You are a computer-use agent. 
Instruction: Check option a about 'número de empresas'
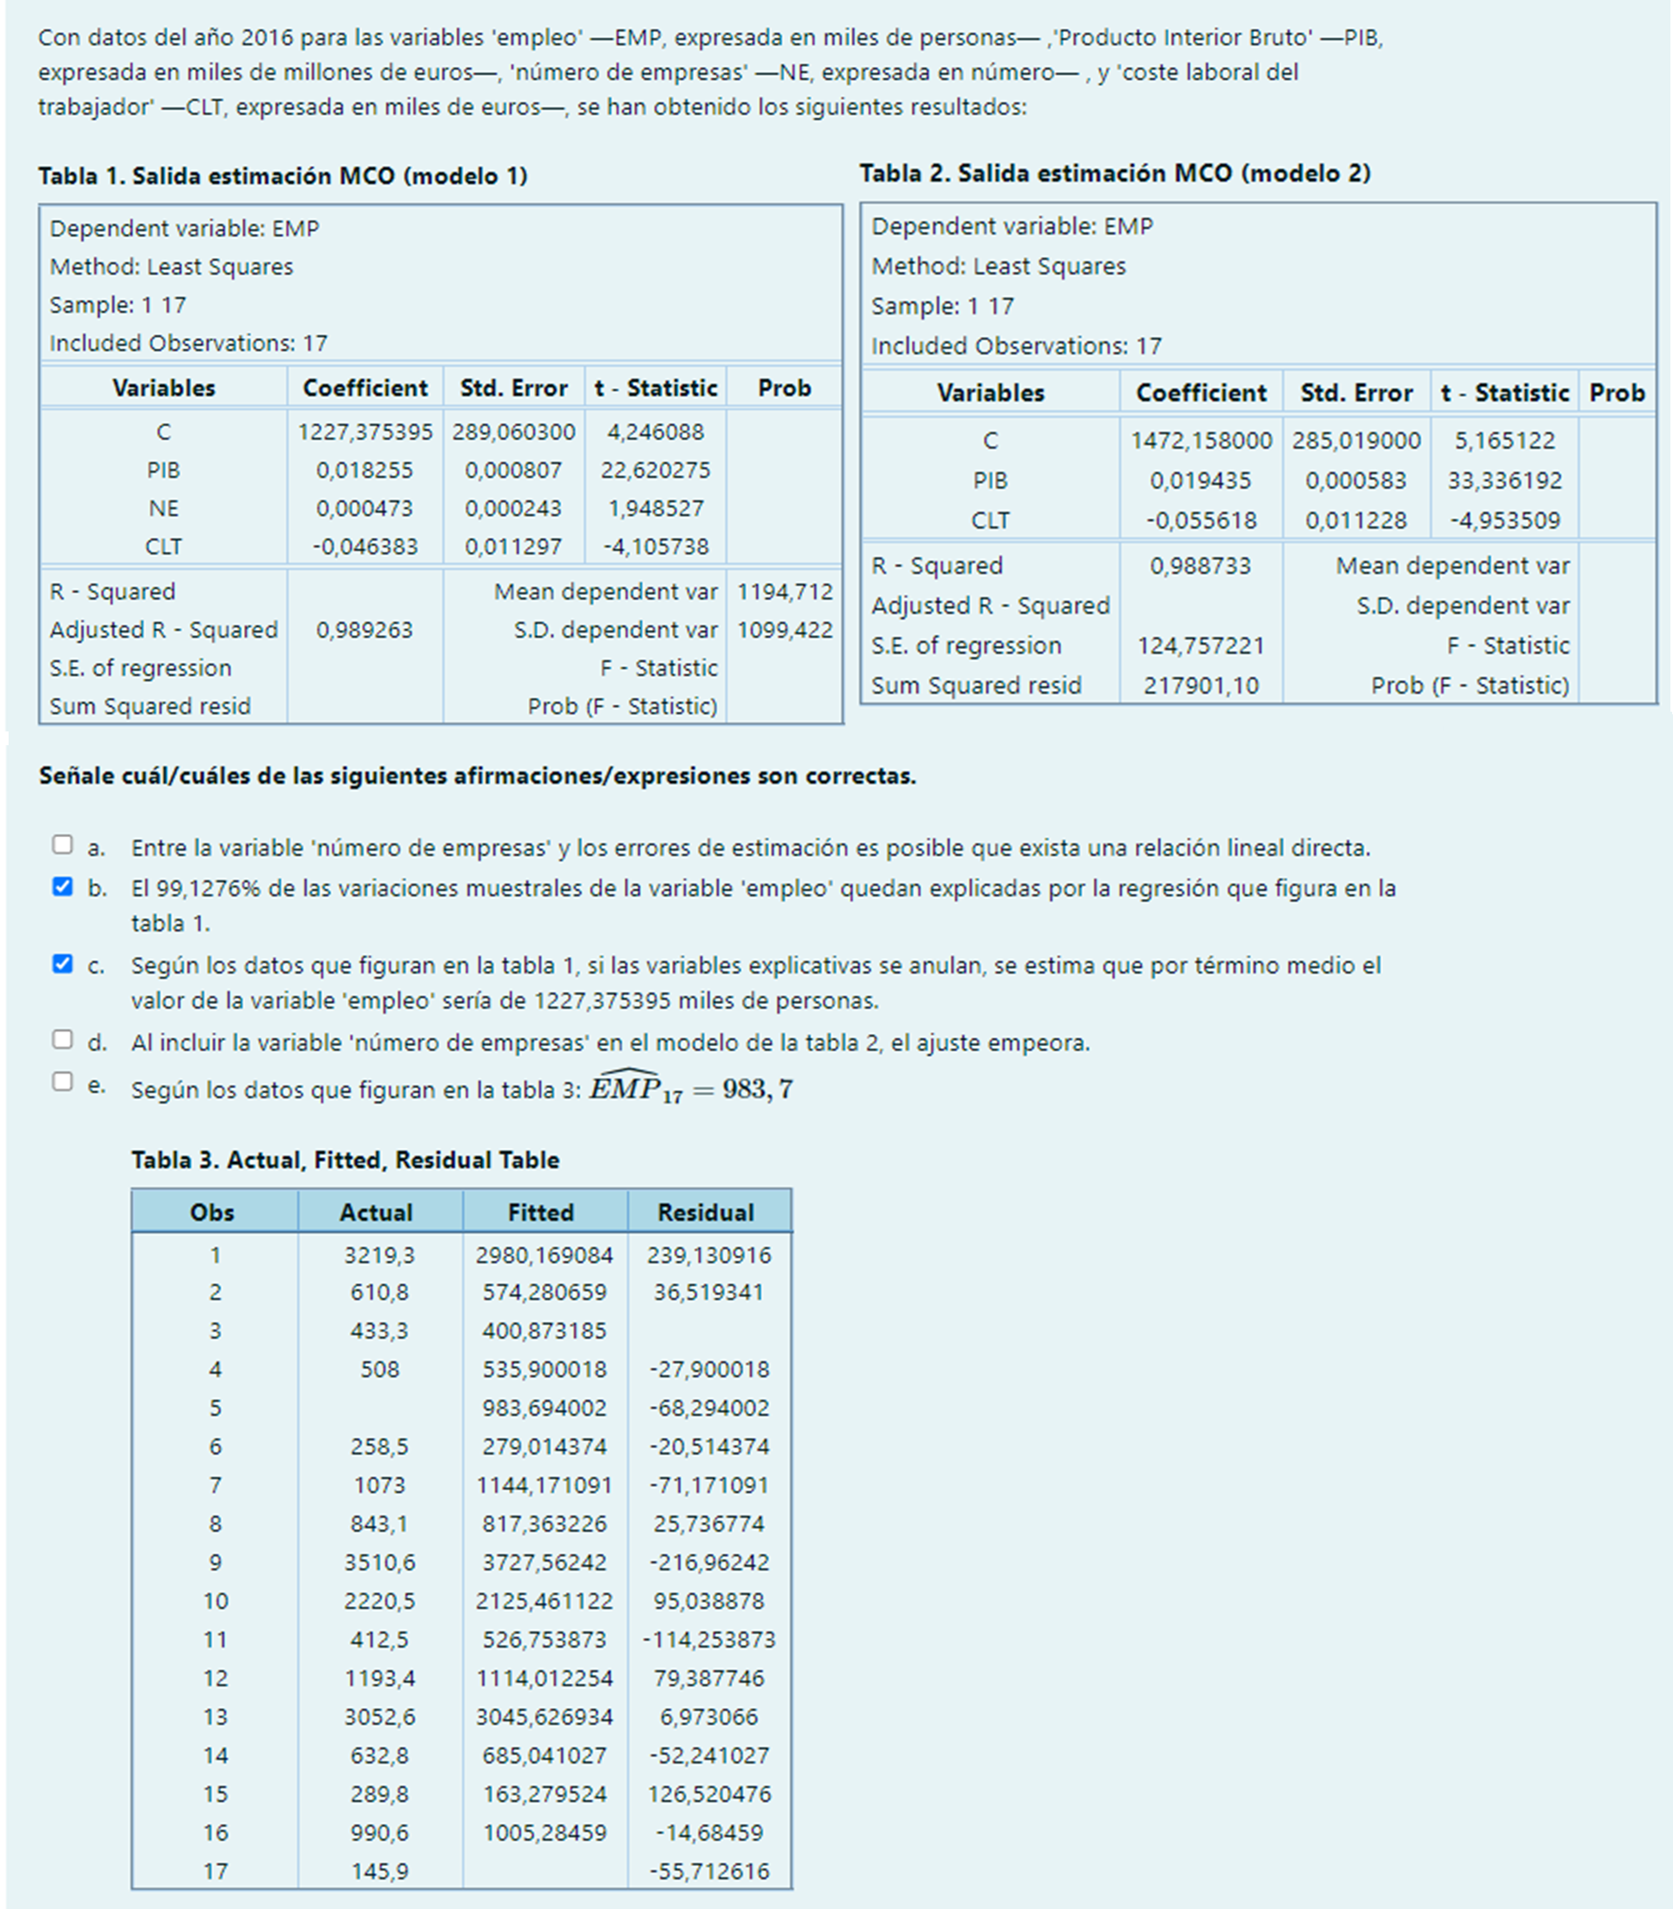[63, 845]
